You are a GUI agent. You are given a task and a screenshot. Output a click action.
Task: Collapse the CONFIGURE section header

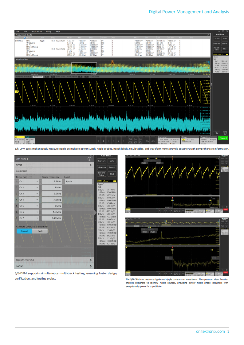[x=54, y=171]
